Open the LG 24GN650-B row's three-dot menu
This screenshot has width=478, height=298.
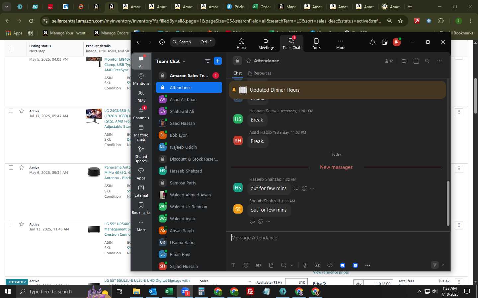[459, 112]
